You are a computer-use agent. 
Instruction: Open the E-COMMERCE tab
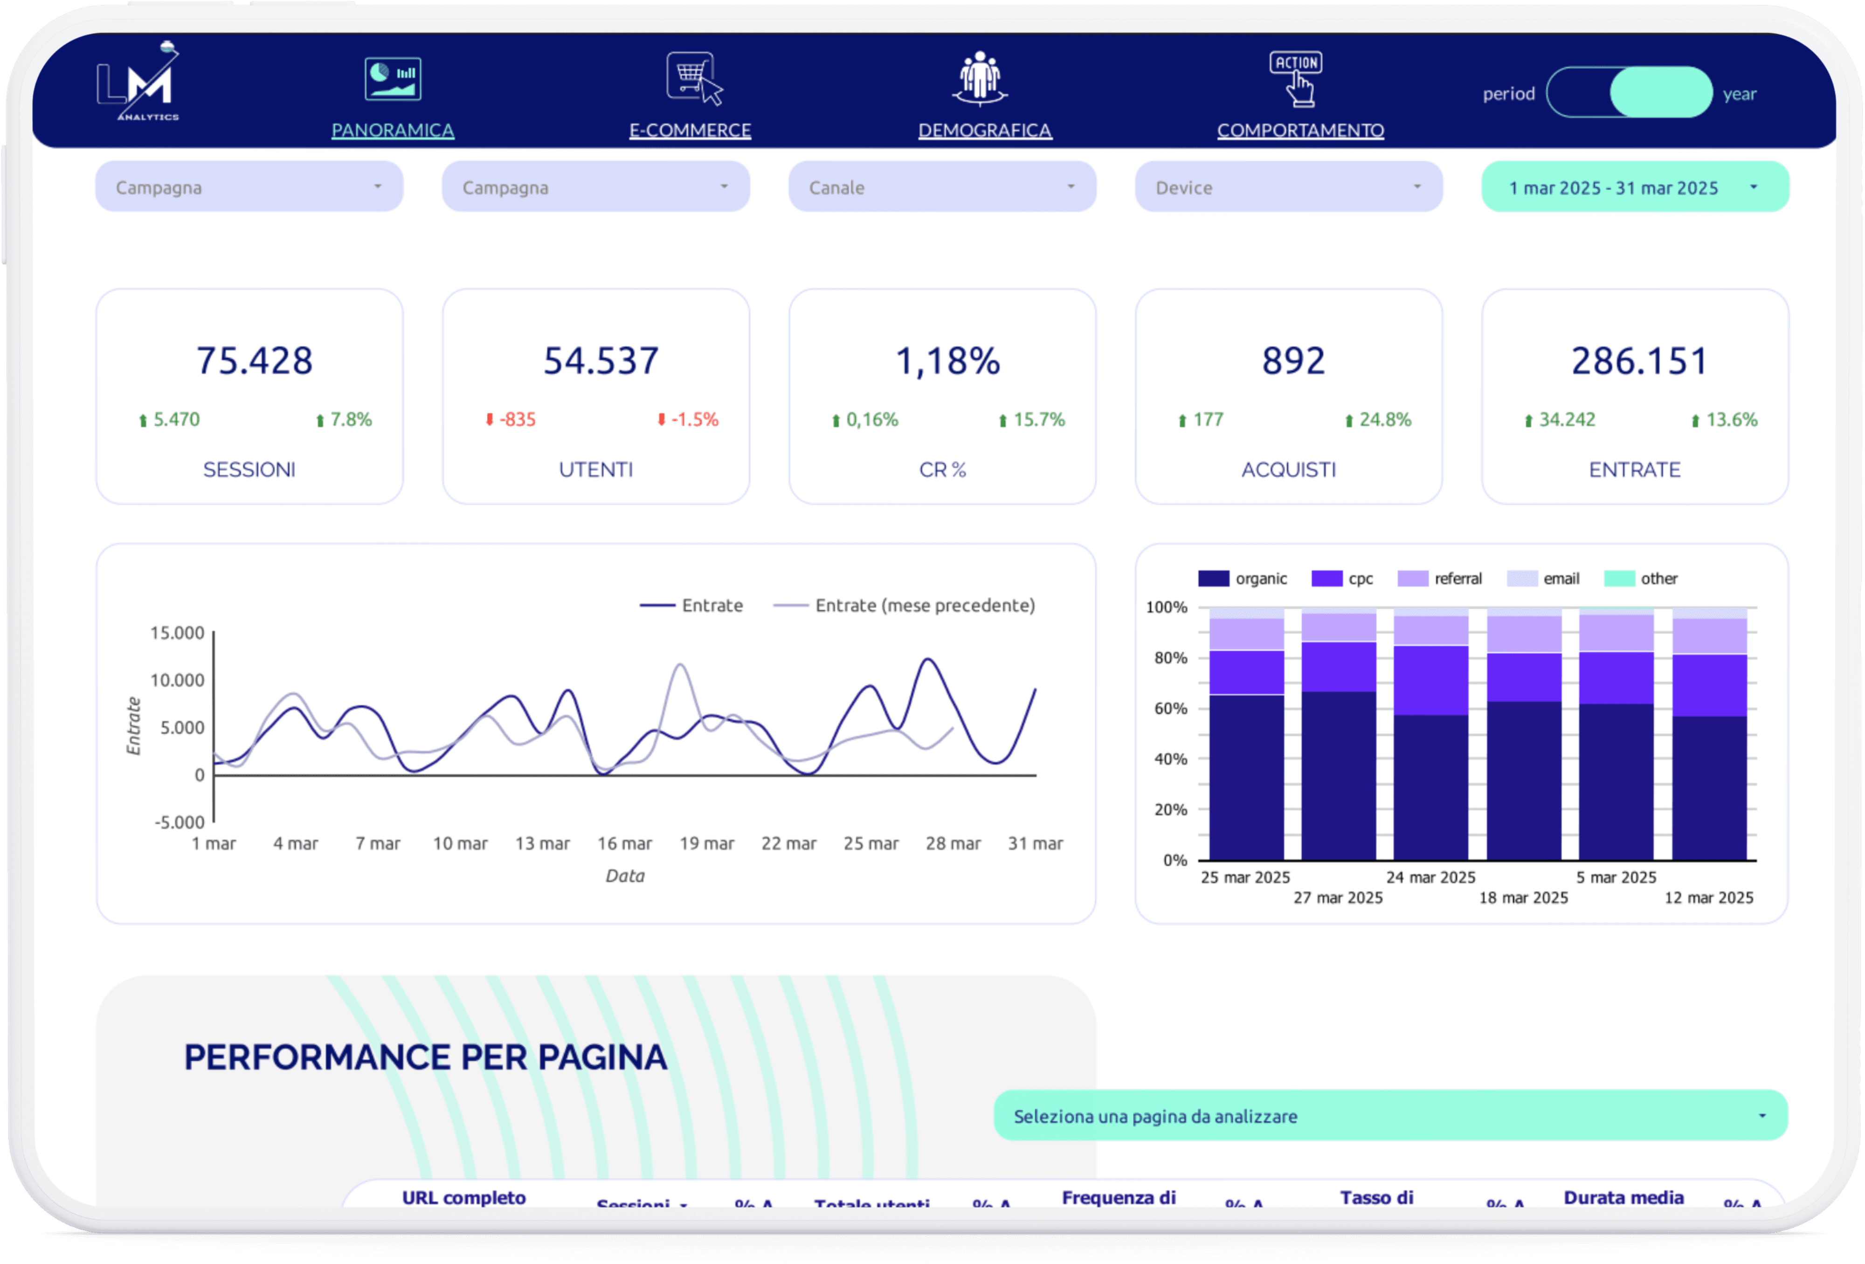(690, 130)
